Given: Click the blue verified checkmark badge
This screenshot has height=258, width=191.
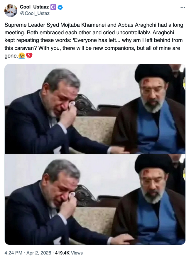Looking at the screenshot, I should click(x=60, y=7).
